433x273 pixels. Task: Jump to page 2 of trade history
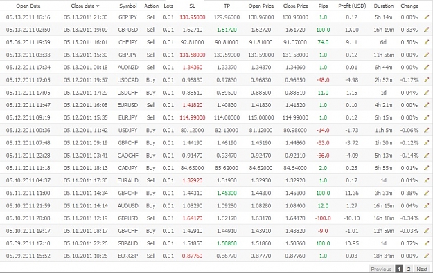[409, 269]
